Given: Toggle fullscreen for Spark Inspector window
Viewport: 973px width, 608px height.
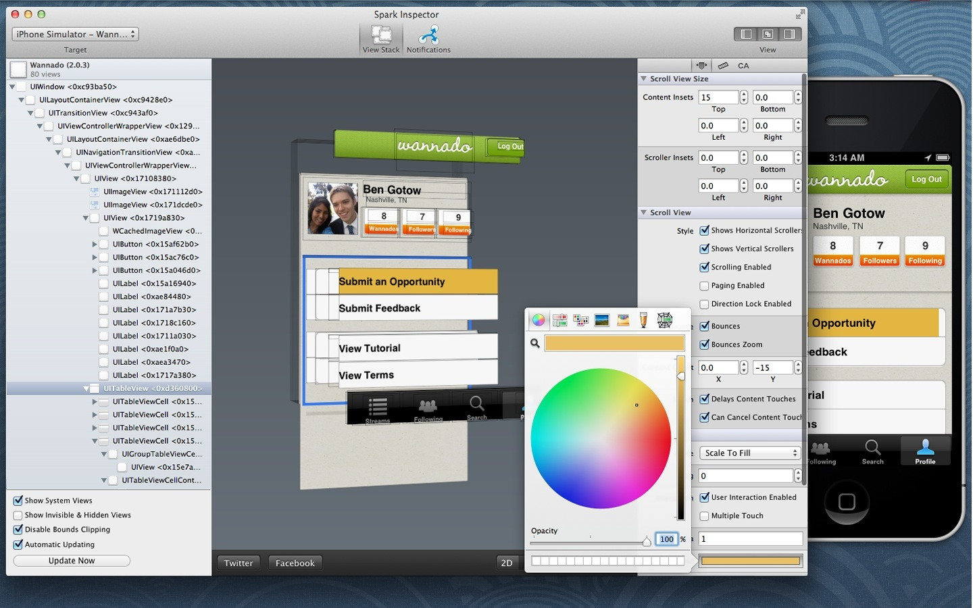Looking at the screenshot, I should [801, 14].
